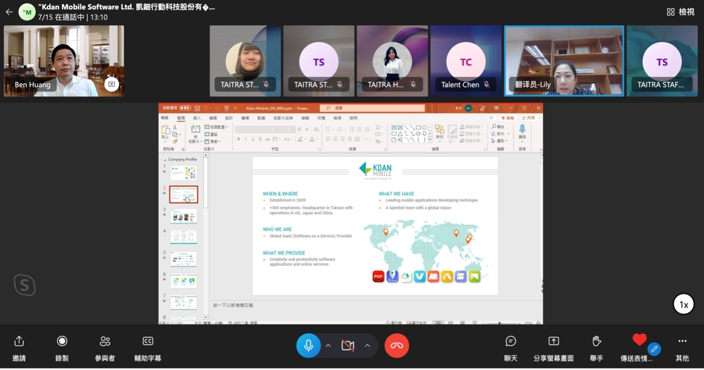Open the 邀請 invite share panel
704x370 pixels.
(19, 348)
